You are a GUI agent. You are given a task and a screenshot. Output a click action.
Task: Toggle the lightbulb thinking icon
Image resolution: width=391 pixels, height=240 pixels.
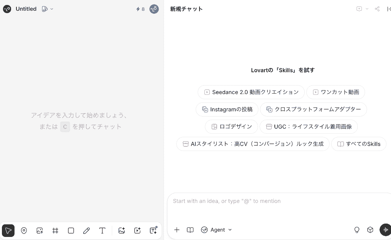pyautogui.click(x=357, y=230)
